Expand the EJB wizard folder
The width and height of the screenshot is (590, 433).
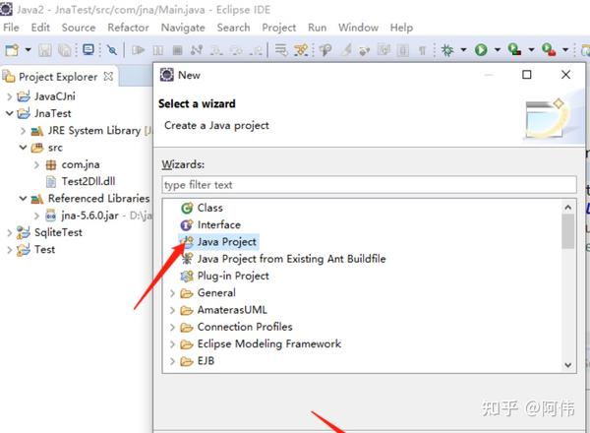coord(172,361)
